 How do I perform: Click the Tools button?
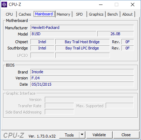tap(69, 135)
